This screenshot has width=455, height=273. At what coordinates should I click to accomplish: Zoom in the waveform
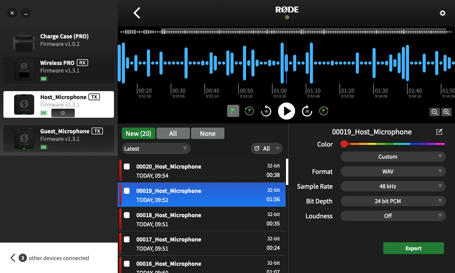tap(447, 112)
